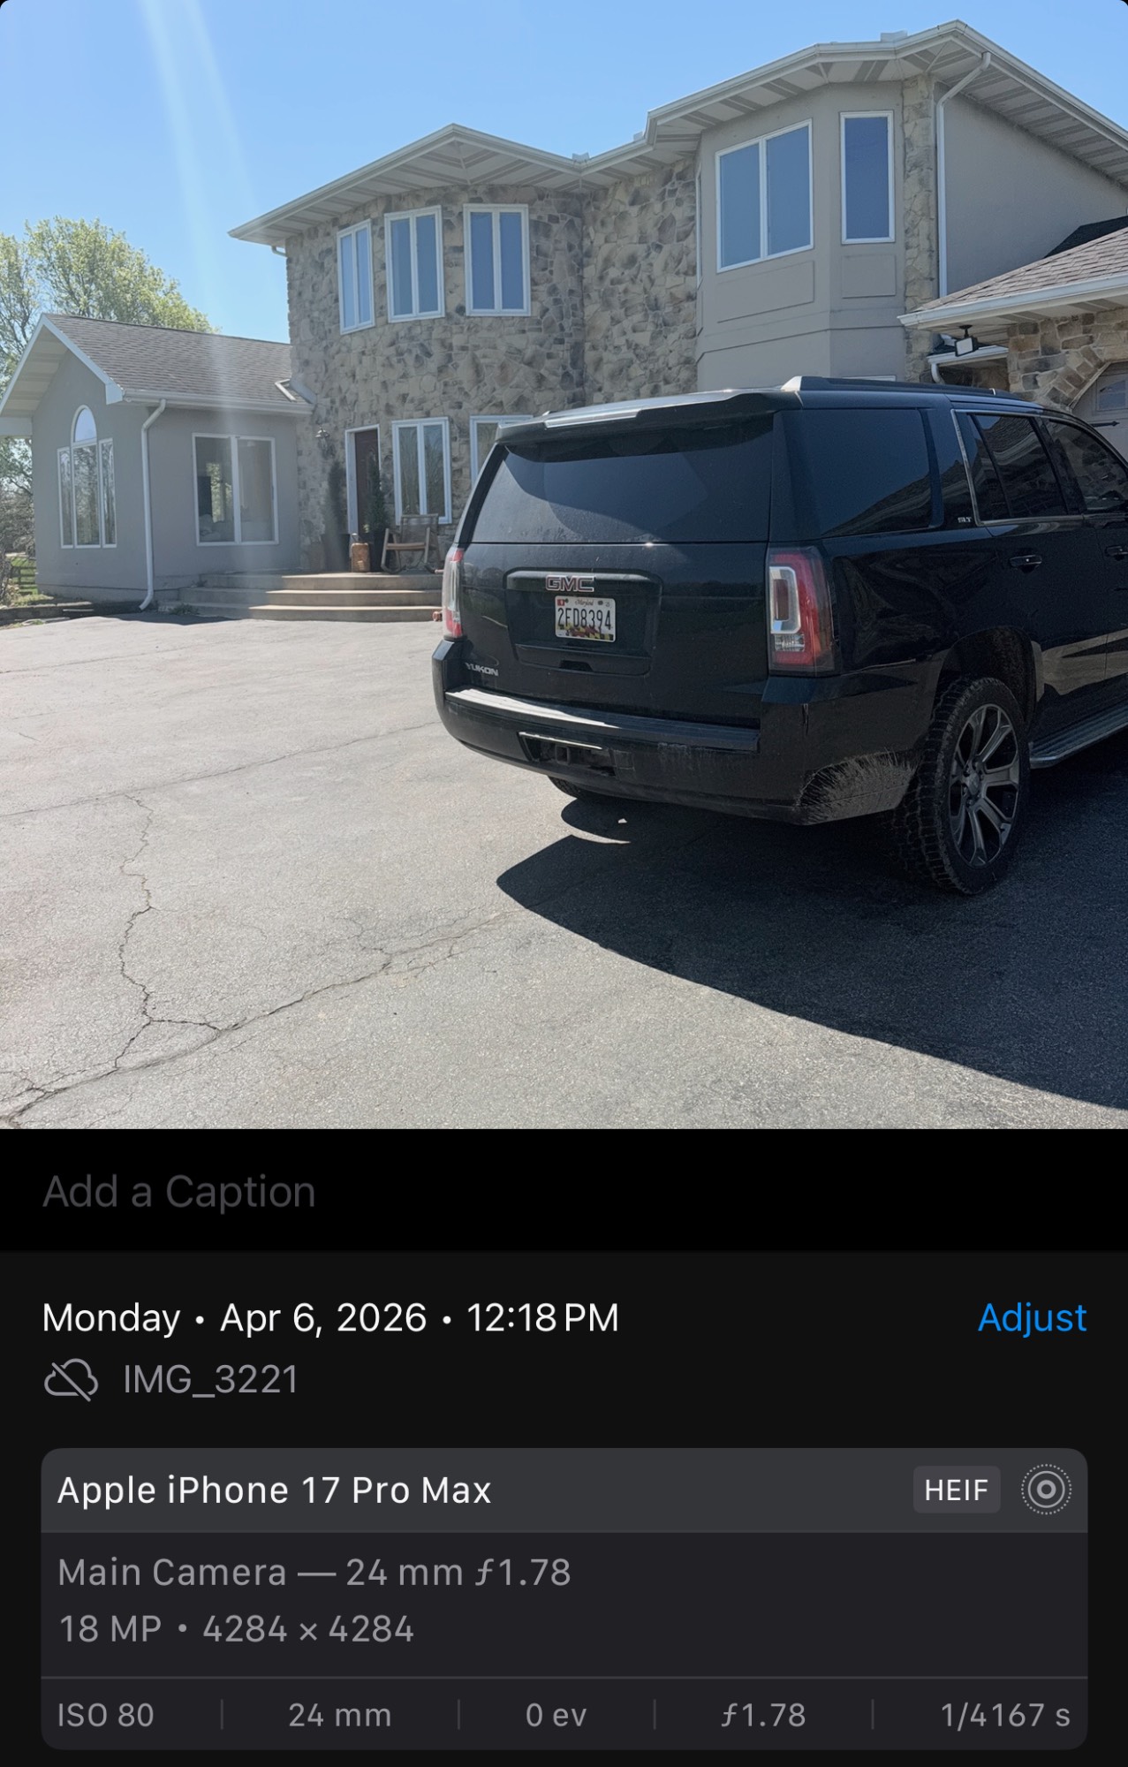
Task: Tap the Live Photo concentric circles icon
Action: click(1046, 1490)
